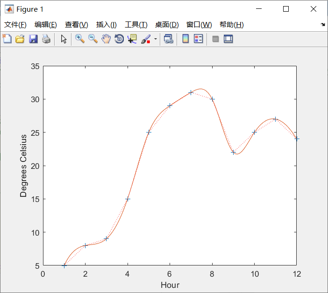This screenshot has width=328, height=293.
Task: Click the data marker at hour 4
Action: tap(128, 199)
